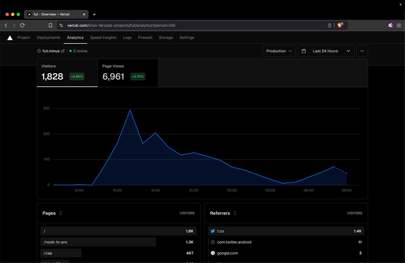Open the Last 24 Hours period dropdown
The image size is (405, 263).
point(326,51)
